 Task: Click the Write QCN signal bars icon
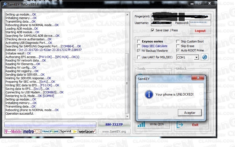pos(141,124)
